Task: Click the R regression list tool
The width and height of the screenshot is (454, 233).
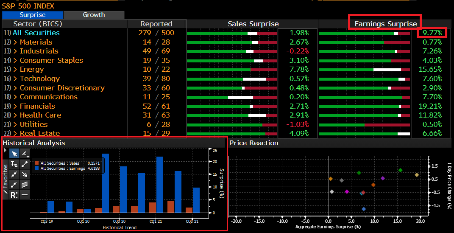Action: 14,195
